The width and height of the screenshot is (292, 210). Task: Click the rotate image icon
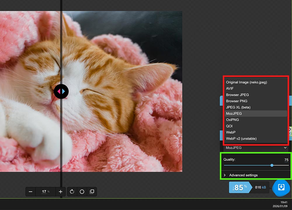point(72,192)
